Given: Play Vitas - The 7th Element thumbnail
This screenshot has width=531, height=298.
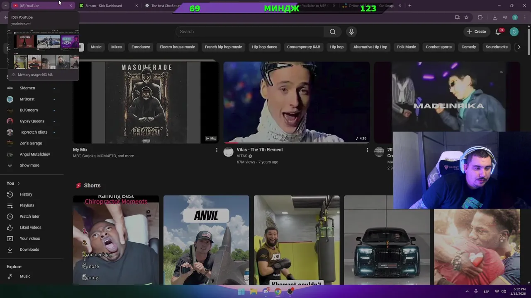Looking at the screenshot, I should [297, 103].
